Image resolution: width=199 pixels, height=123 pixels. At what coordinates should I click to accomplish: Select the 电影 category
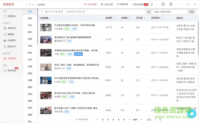[30, 39]
